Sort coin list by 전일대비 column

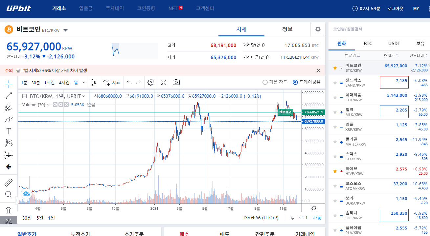tap(418, 55)
